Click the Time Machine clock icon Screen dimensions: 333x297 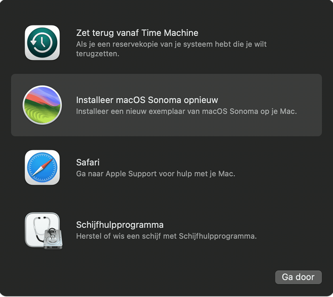tap(42, 43)
